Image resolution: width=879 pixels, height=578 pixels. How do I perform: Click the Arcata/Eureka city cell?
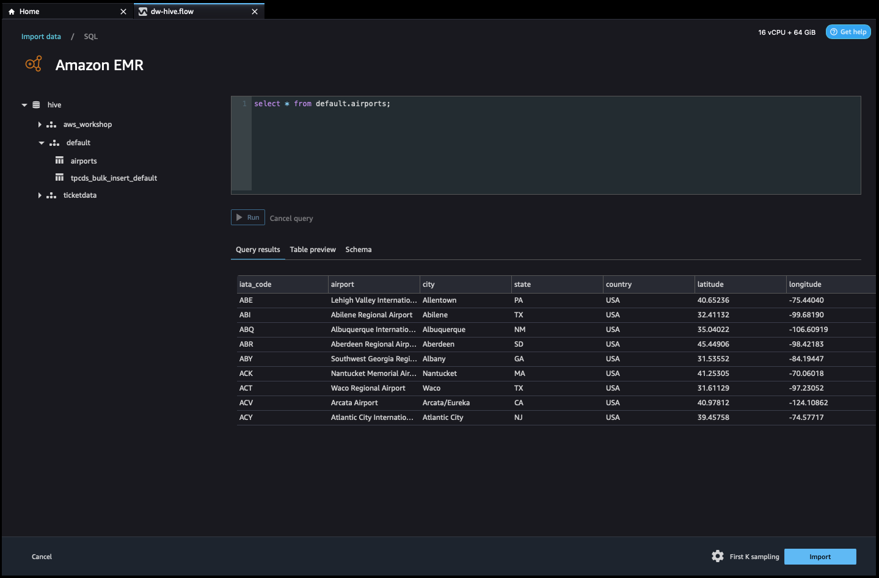click(x=466, y=403)
